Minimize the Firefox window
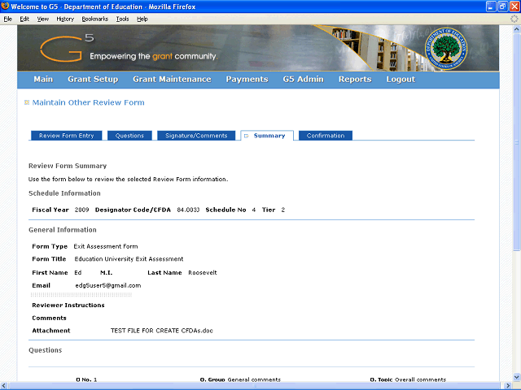 pos(491,6)
